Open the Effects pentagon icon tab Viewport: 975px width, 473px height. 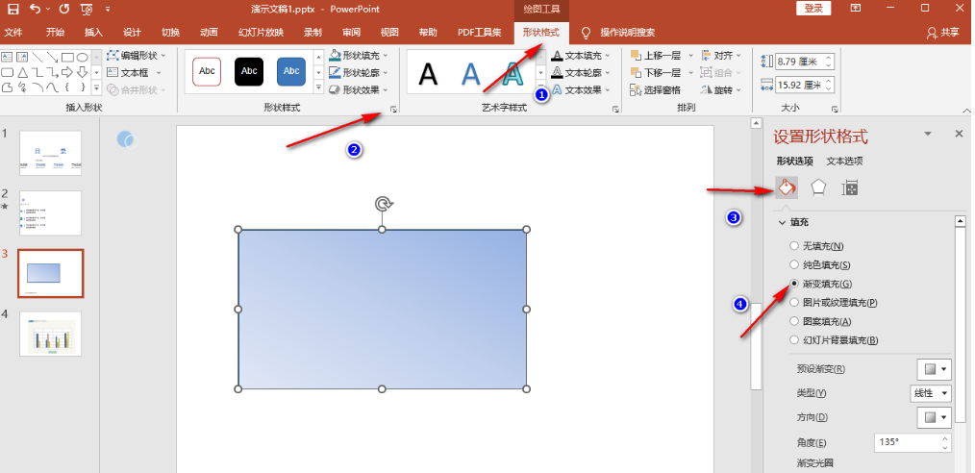pyautogui.click(x=818, y=187)
